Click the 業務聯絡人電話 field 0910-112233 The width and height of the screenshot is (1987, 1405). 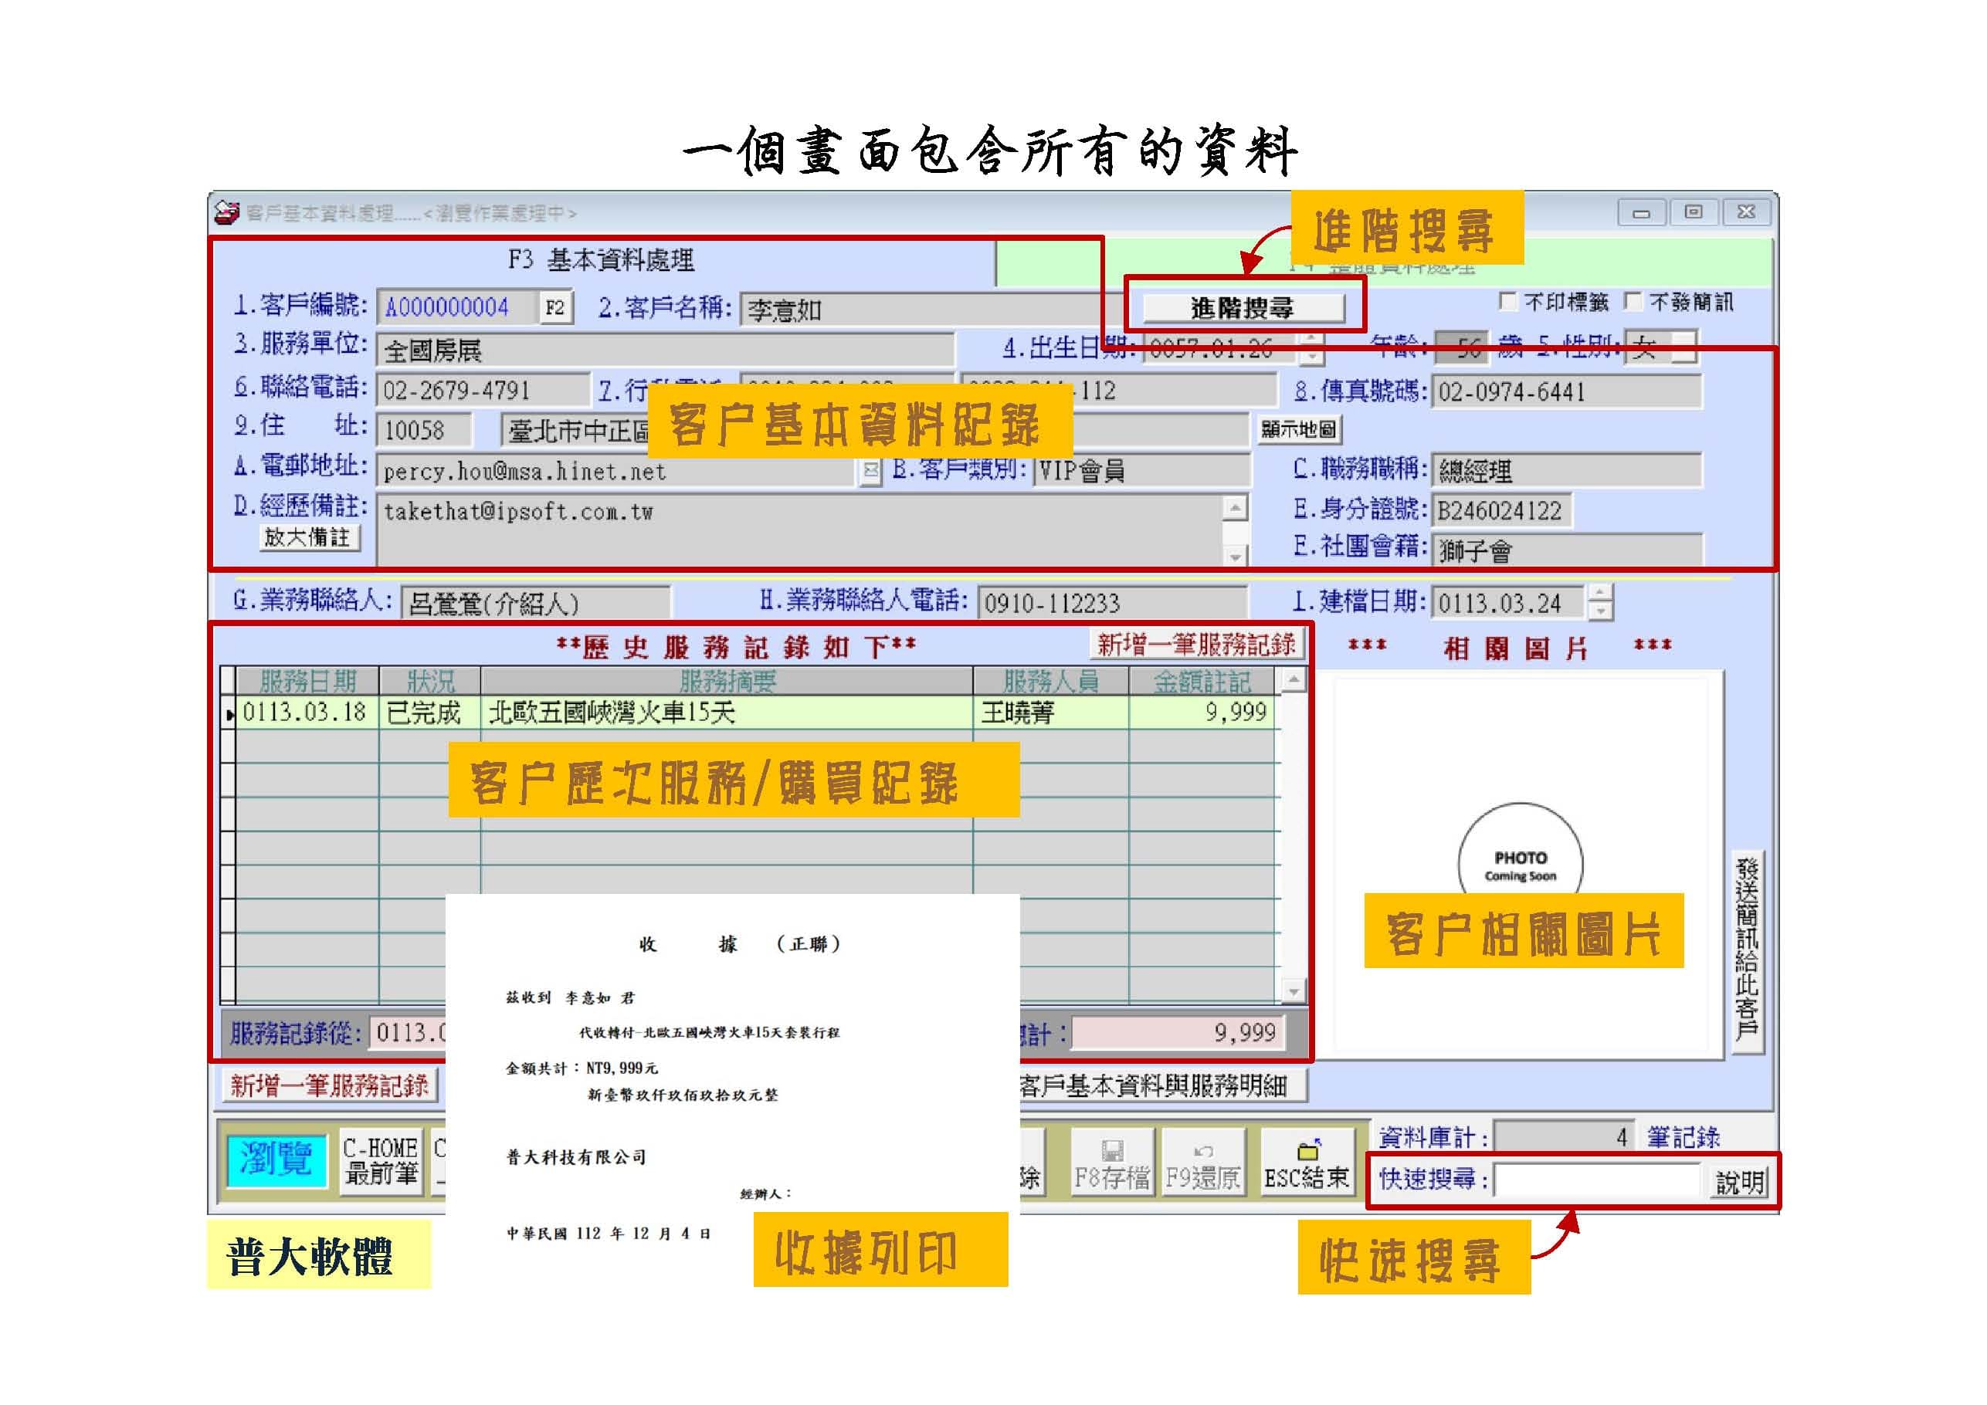pyautogui.click(x=1113, y=602)
